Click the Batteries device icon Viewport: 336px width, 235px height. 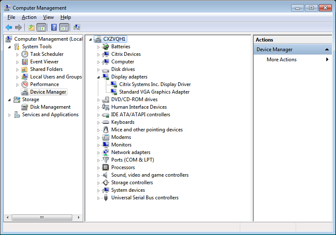[x=106, y=47]
